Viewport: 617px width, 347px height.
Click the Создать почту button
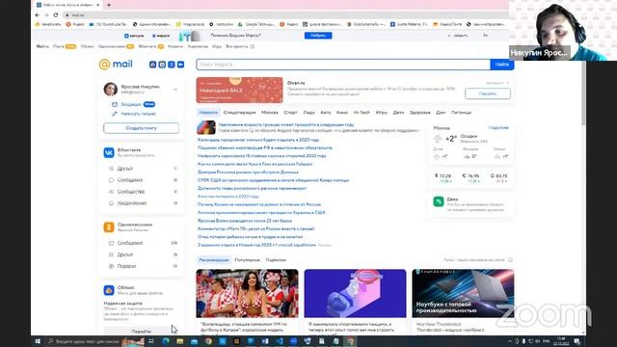point(142,128)
